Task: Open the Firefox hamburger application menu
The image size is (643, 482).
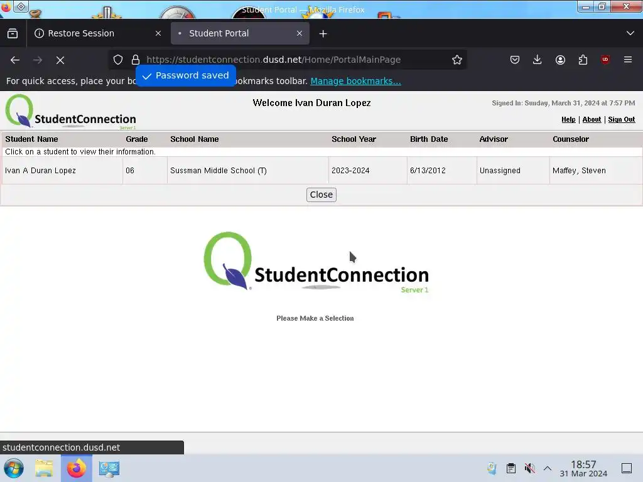Action: tap(628, 60)
